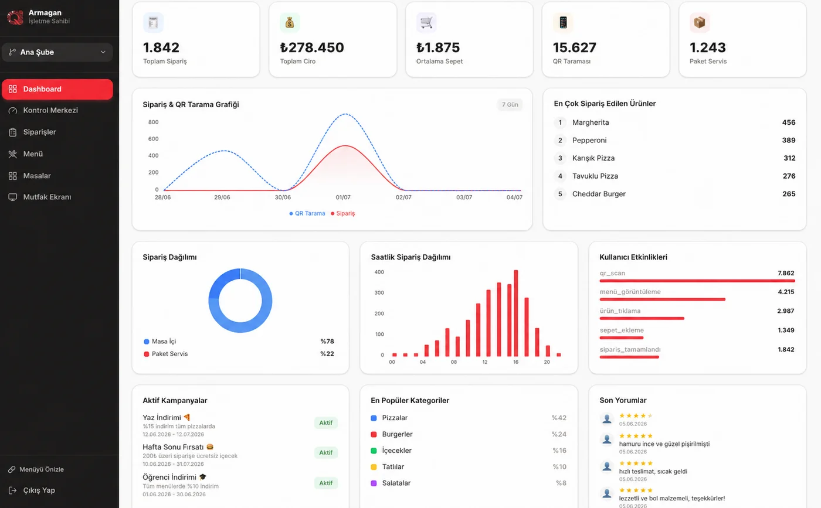
Task: Open the Ana Şube branch dropdown
Action: [x=57, y=52]
